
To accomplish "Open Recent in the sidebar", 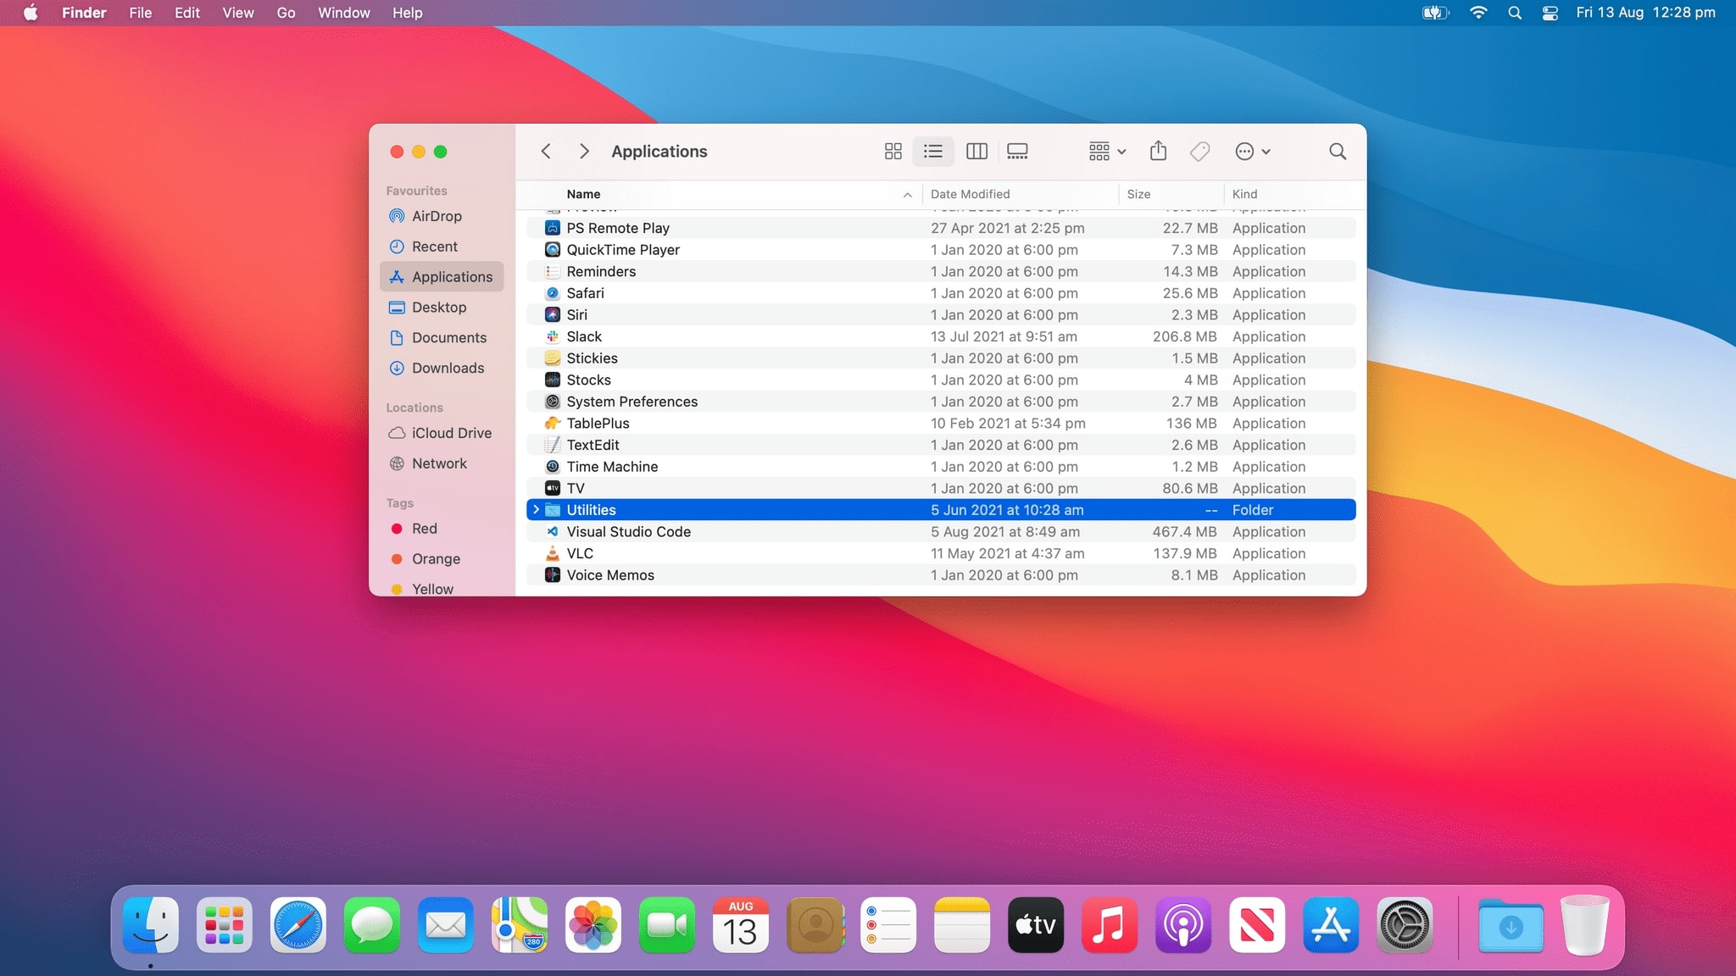I will tap(441, 247).
